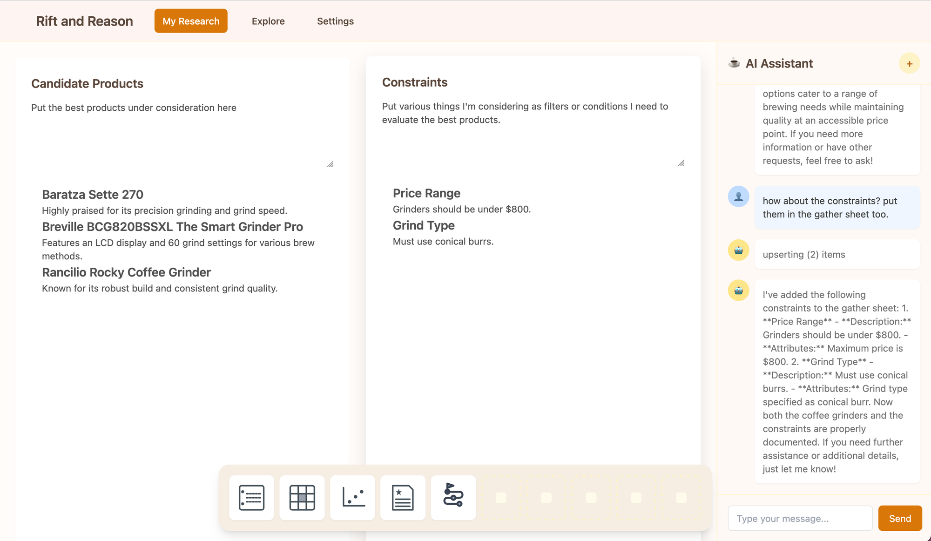
Task: Open the flag route workflow tool in the dock
Action: [453, 498]
